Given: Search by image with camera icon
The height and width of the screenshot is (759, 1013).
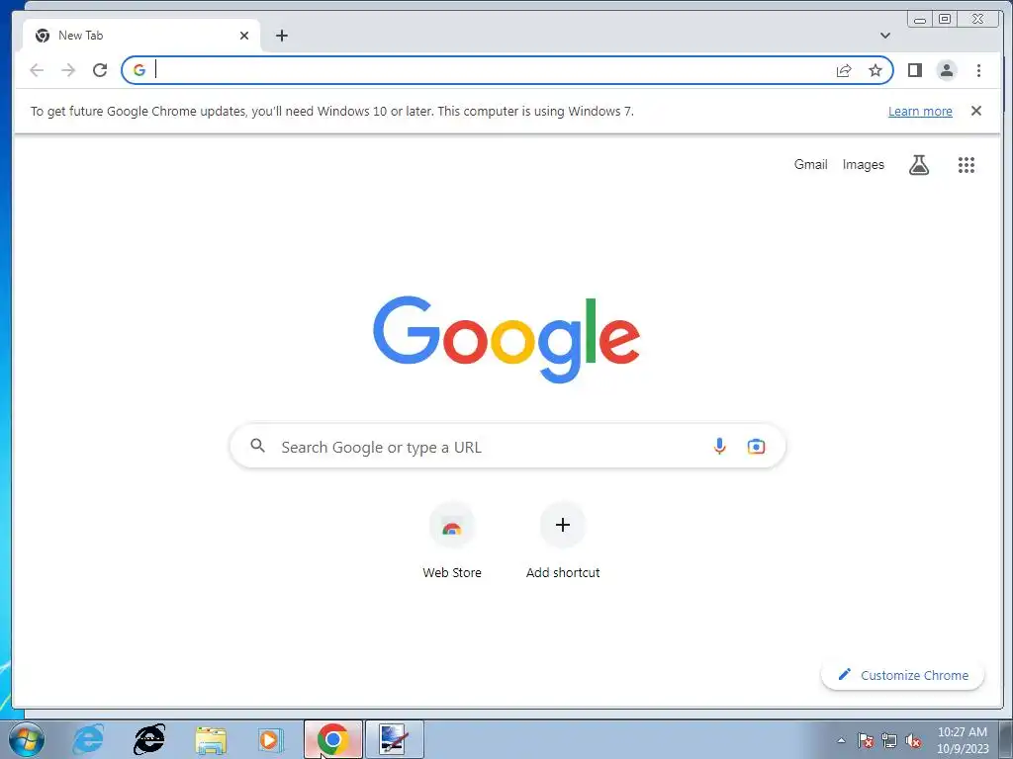Looking at the screenshot, I should [756, 446].
